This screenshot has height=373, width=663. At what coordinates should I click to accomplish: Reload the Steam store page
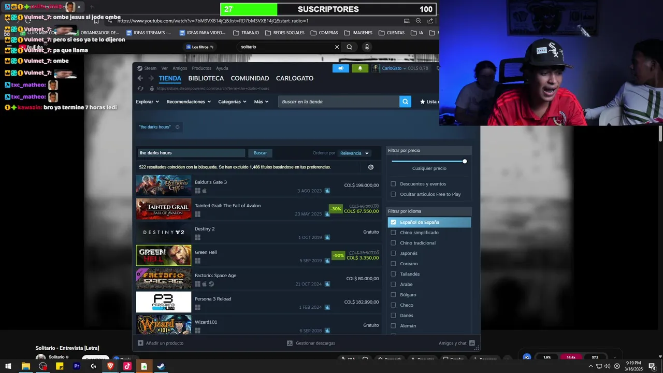coord(140,89)
